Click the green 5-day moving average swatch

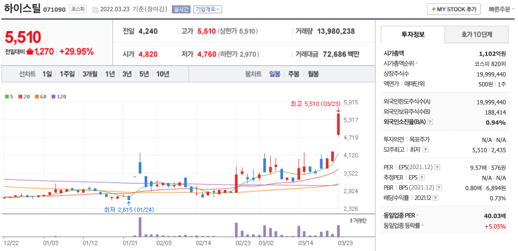click(7, 97)
